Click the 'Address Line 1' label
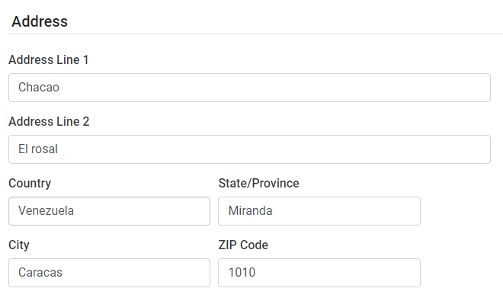The width and height of the screenshot is (503, 301). [49, 59]
